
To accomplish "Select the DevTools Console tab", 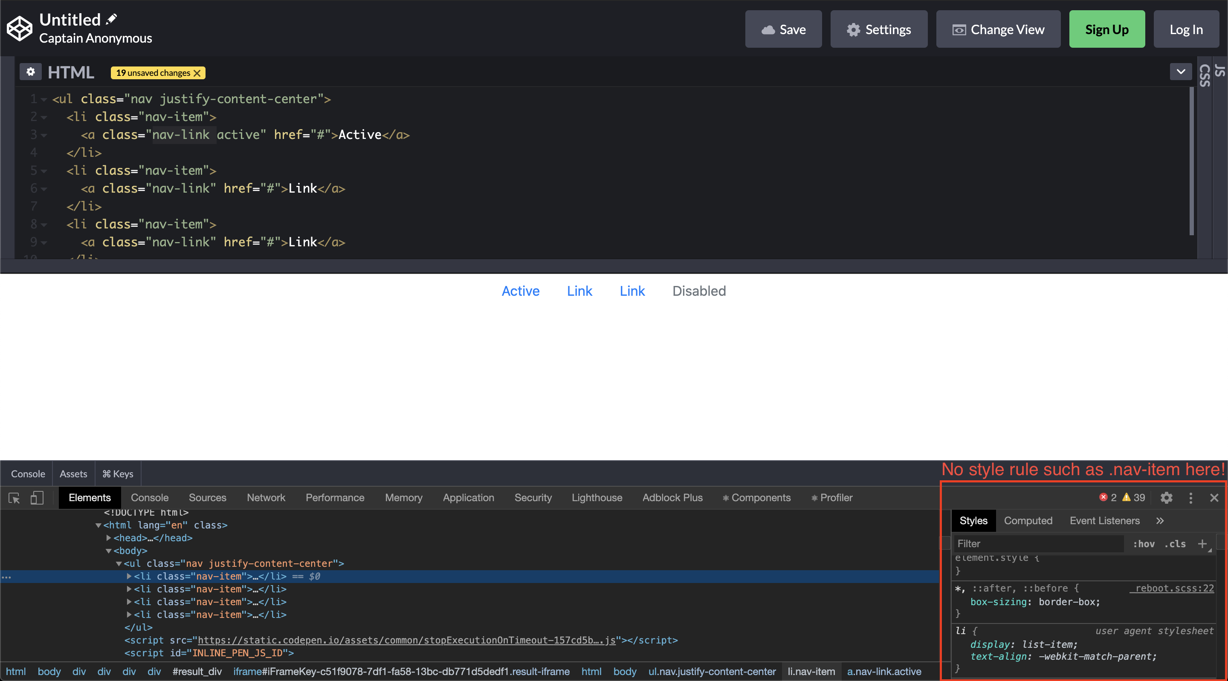I will coord(150,497).
